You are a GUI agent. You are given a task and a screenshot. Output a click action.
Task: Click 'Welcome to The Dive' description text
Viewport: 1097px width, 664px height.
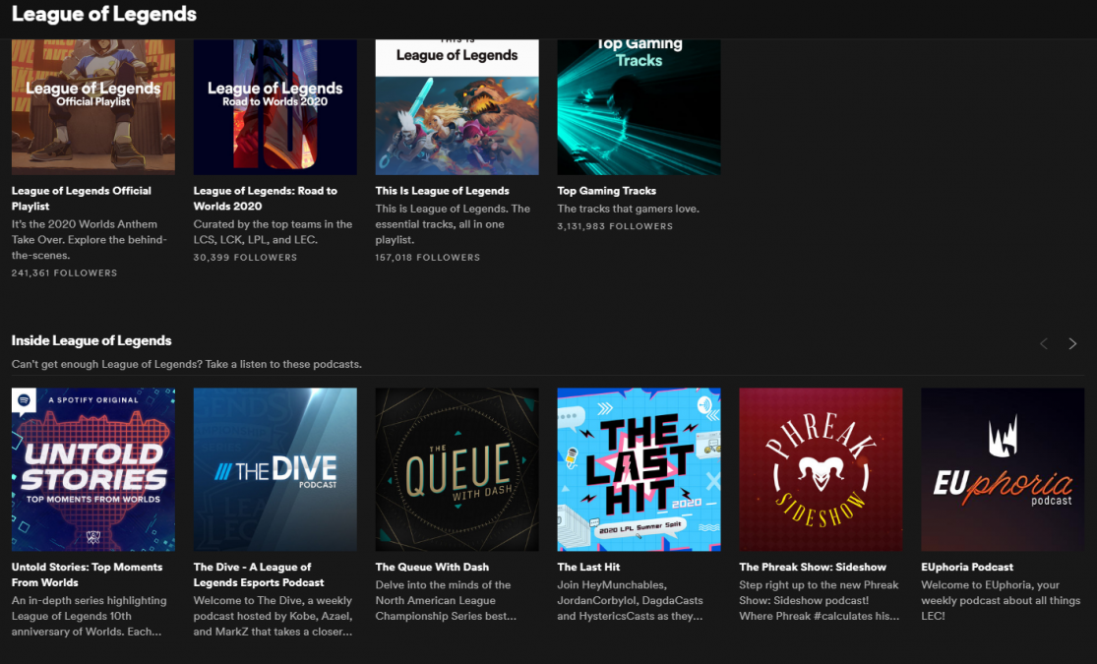(x=273, y=616)
